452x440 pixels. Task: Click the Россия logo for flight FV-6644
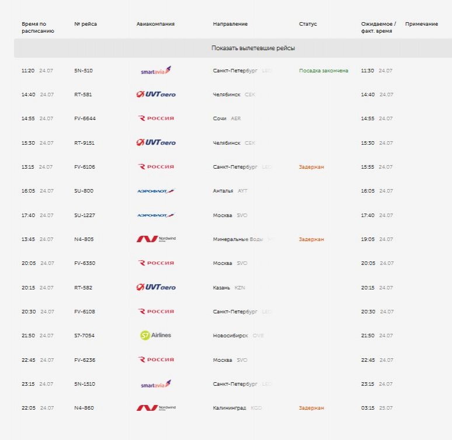(156, 118)
